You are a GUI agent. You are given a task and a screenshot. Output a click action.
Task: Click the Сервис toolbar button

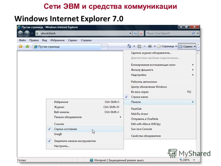187,46
